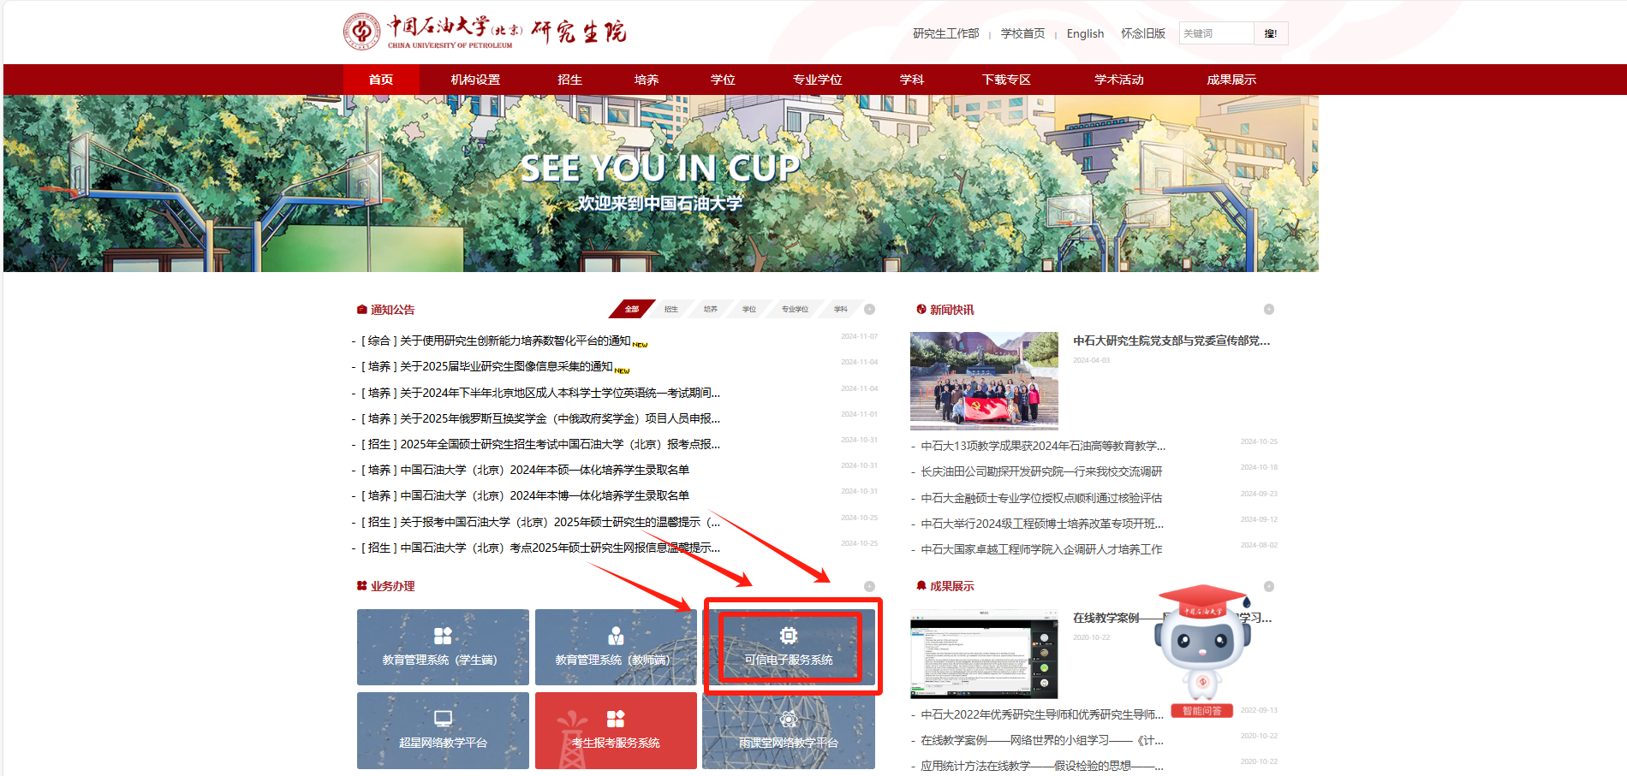
Task: Click the university logo in header
Action: click(485, 32)
